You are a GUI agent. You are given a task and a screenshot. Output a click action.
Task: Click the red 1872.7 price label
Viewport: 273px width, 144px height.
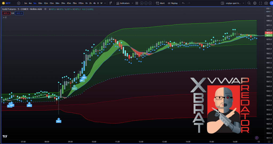click(x=268, y=33)
